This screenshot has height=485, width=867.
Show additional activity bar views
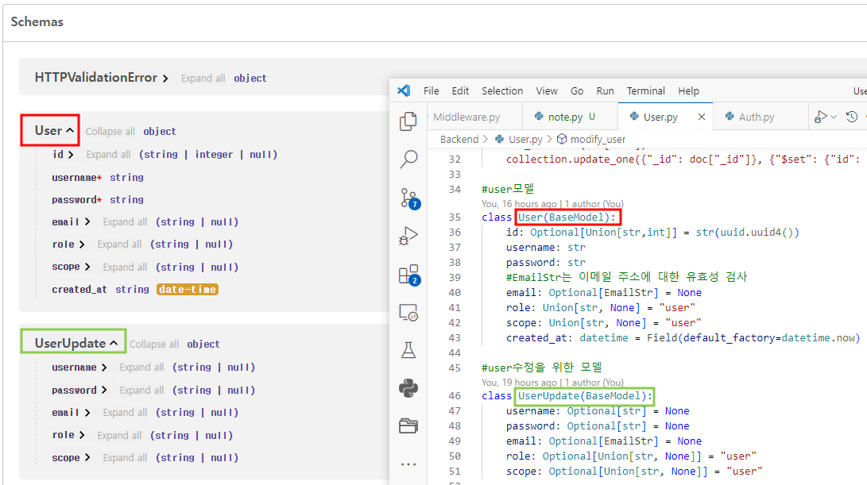tap(408, 464)
